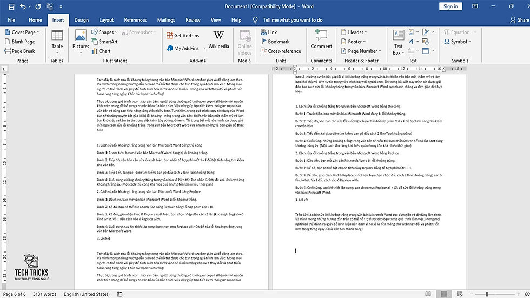Image resolution: width=530 pixels, height=298 pixels.
Task: Click English (United States) language indicator
Action: click(x=87, y=294)
